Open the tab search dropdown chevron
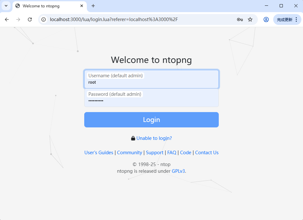Image resolution: width=303 pixels, height=220 pixels. pyautogui.click(x=6, y=6)
